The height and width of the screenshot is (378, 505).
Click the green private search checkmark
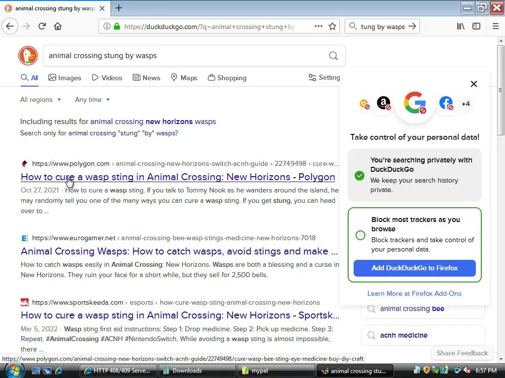360,176
